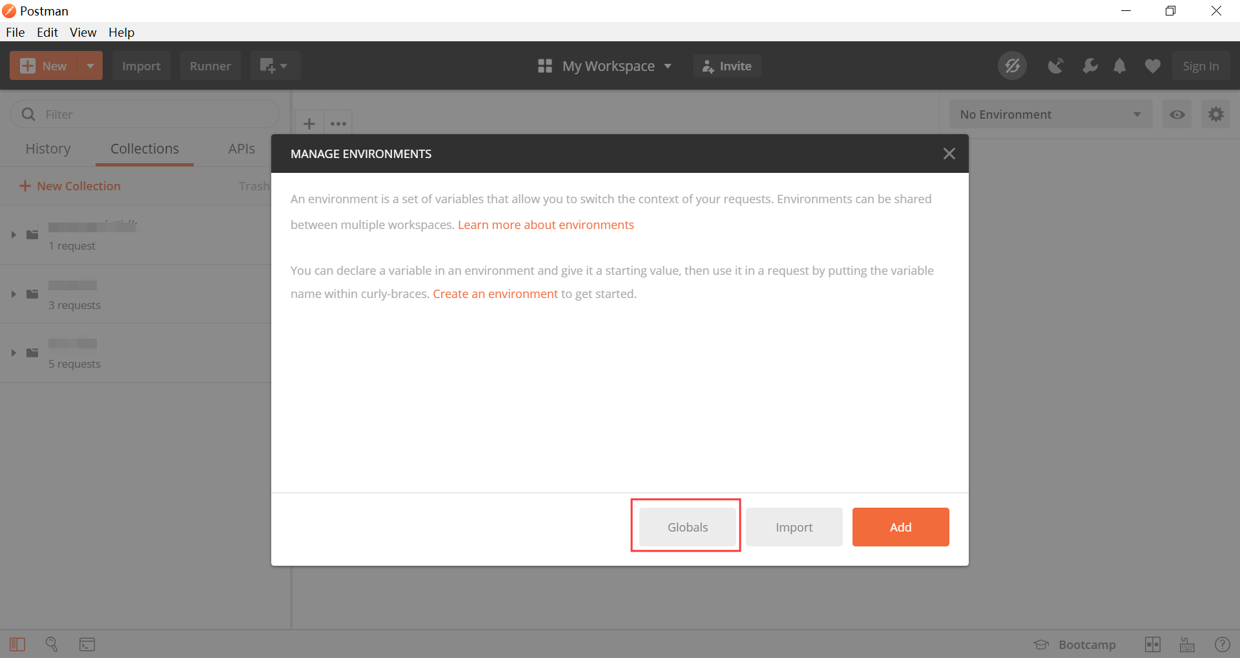This screenshot has width=1240, height=658.
Task: Open the Edit menu
Action: coord(47,32)
